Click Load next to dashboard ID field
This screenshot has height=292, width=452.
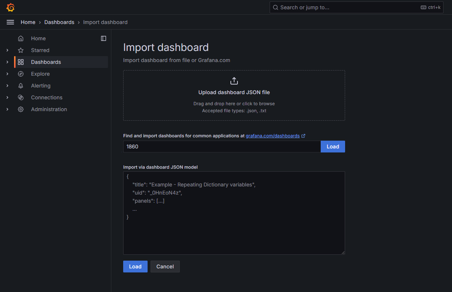point(333,147)
